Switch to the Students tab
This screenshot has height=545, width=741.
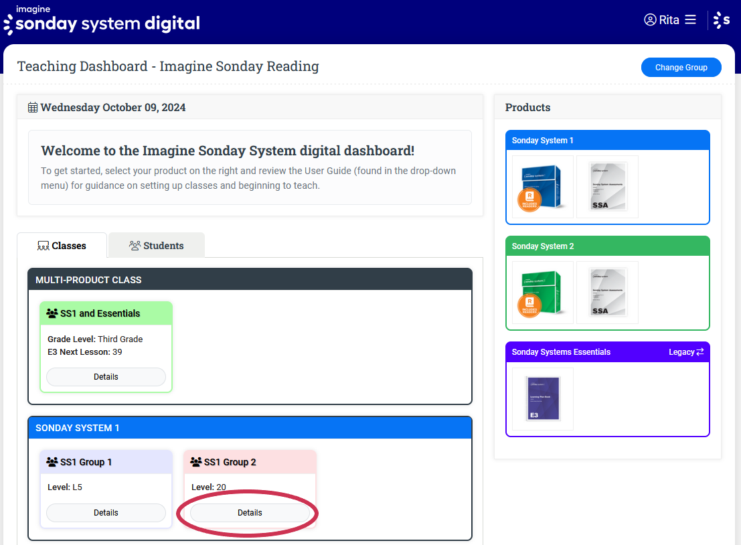click(x=156, y=246)
